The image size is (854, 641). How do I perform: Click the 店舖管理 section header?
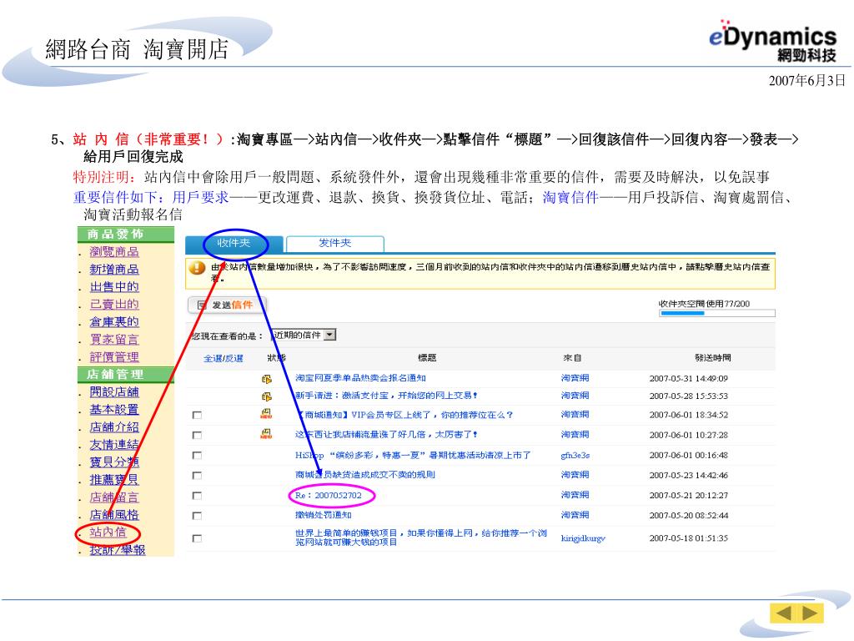tap(126, 375)
